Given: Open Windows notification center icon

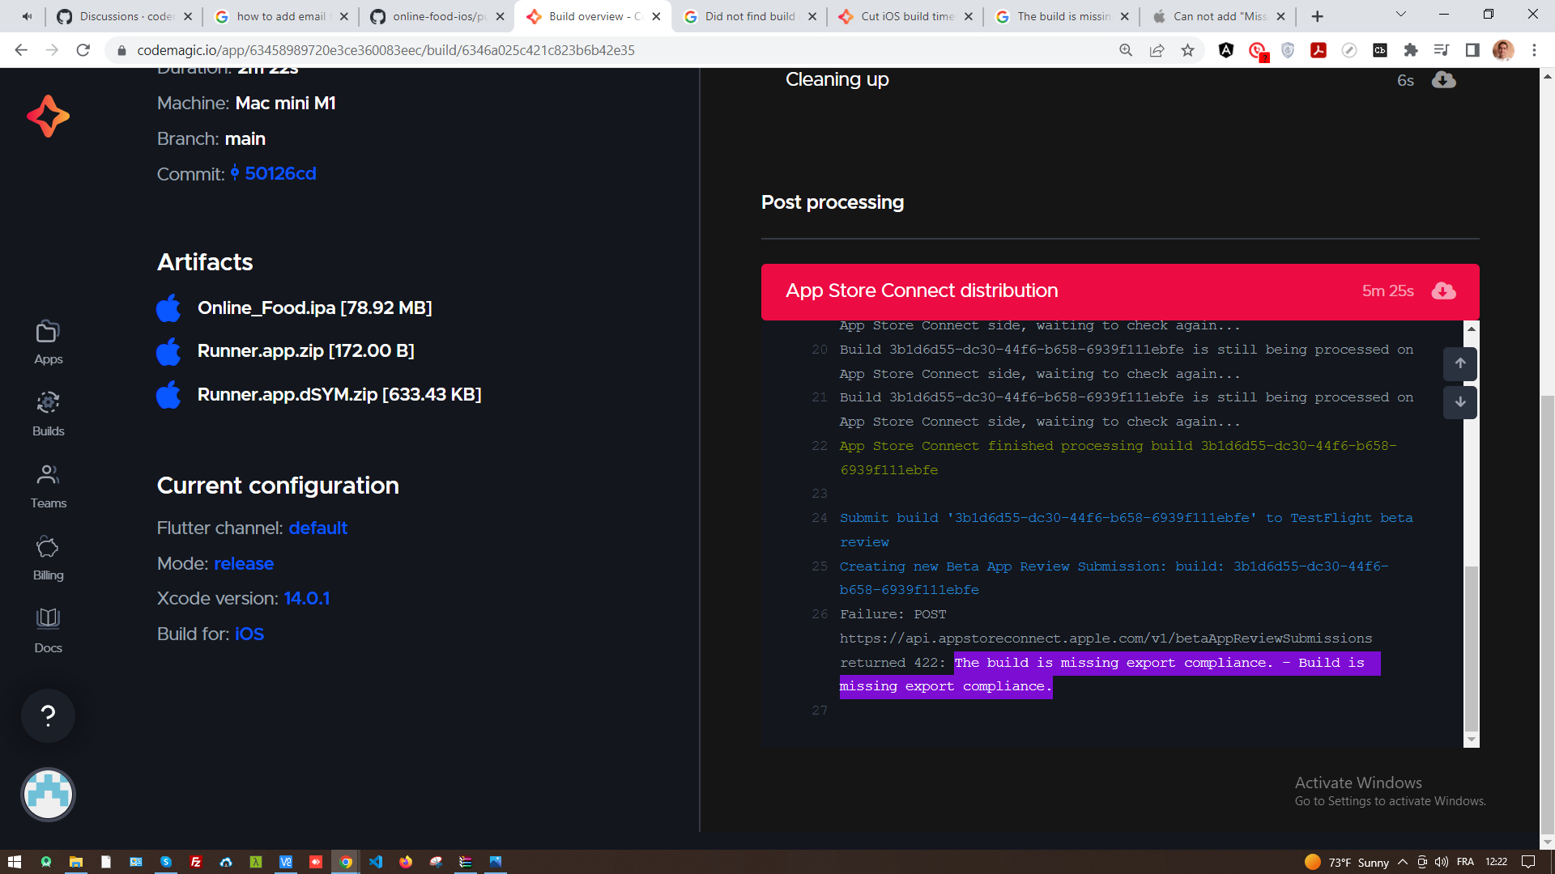Looking at the screenshot, I should [1528, 862].
